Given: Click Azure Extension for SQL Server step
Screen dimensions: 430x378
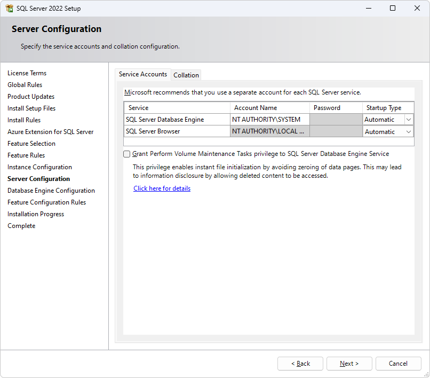Looking at the screenshot, I should pyautogui.click(x=51, y=132).
